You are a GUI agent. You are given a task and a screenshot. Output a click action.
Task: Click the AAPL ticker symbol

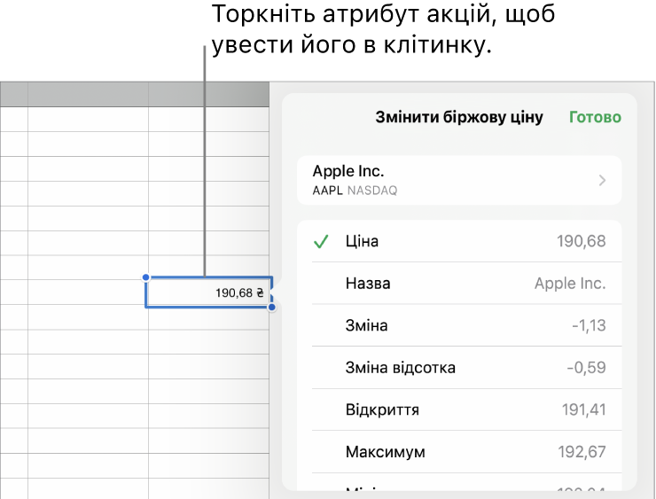click(x=328, y=191)
